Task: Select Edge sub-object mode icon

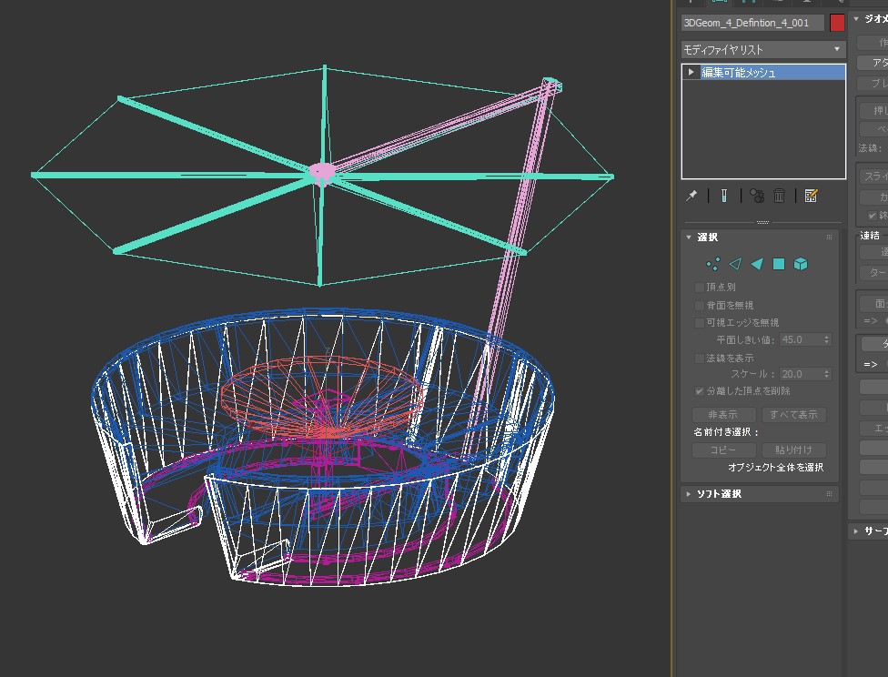Action: click(x=735, y=264)
